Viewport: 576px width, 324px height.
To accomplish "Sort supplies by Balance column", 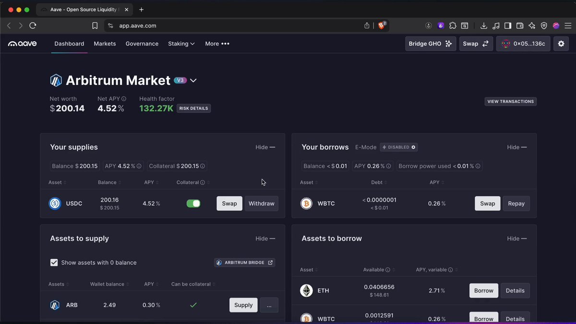I will tap(109, 182).
